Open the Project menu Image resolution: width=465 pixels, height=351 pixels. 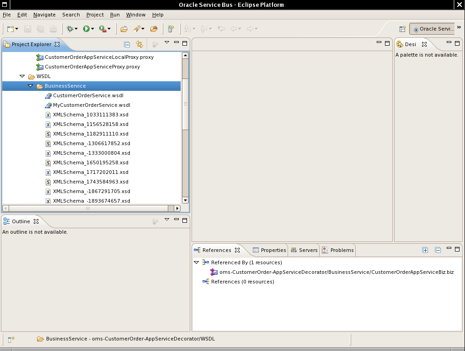pyautogui.click(x=95, y=15)
